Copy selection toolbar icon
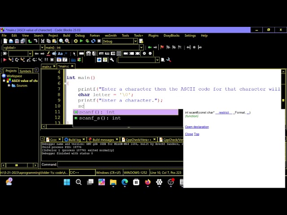 coord(48,41)
